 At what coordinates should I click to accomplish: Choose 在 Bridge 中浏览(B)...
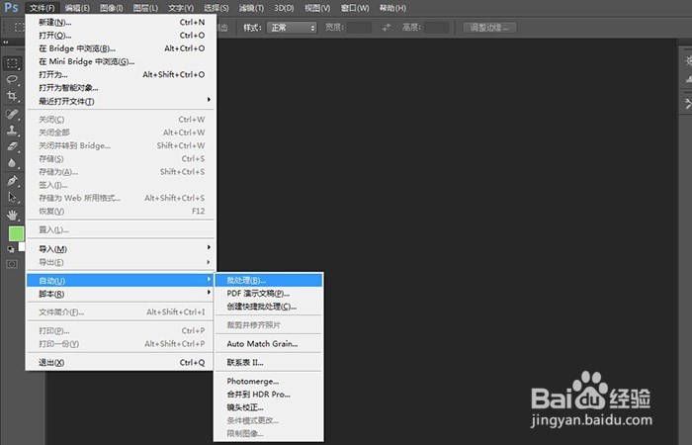point(121,48)
